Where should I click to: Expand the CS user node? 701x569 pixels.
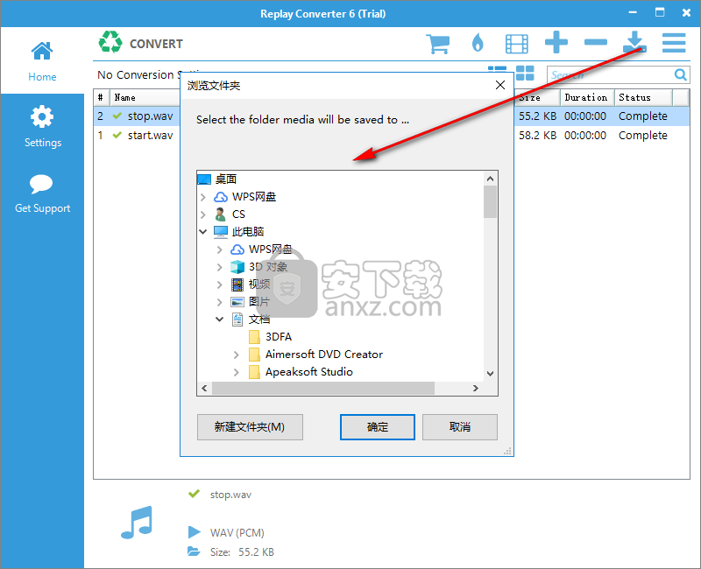click(203, 214)
